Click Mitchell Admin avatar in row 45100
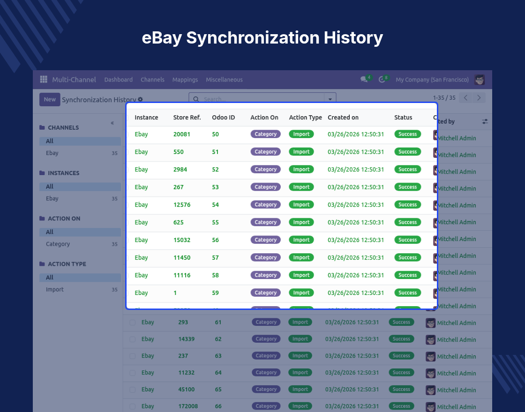The height and width of the screenshot is (412, 525). 431,390
